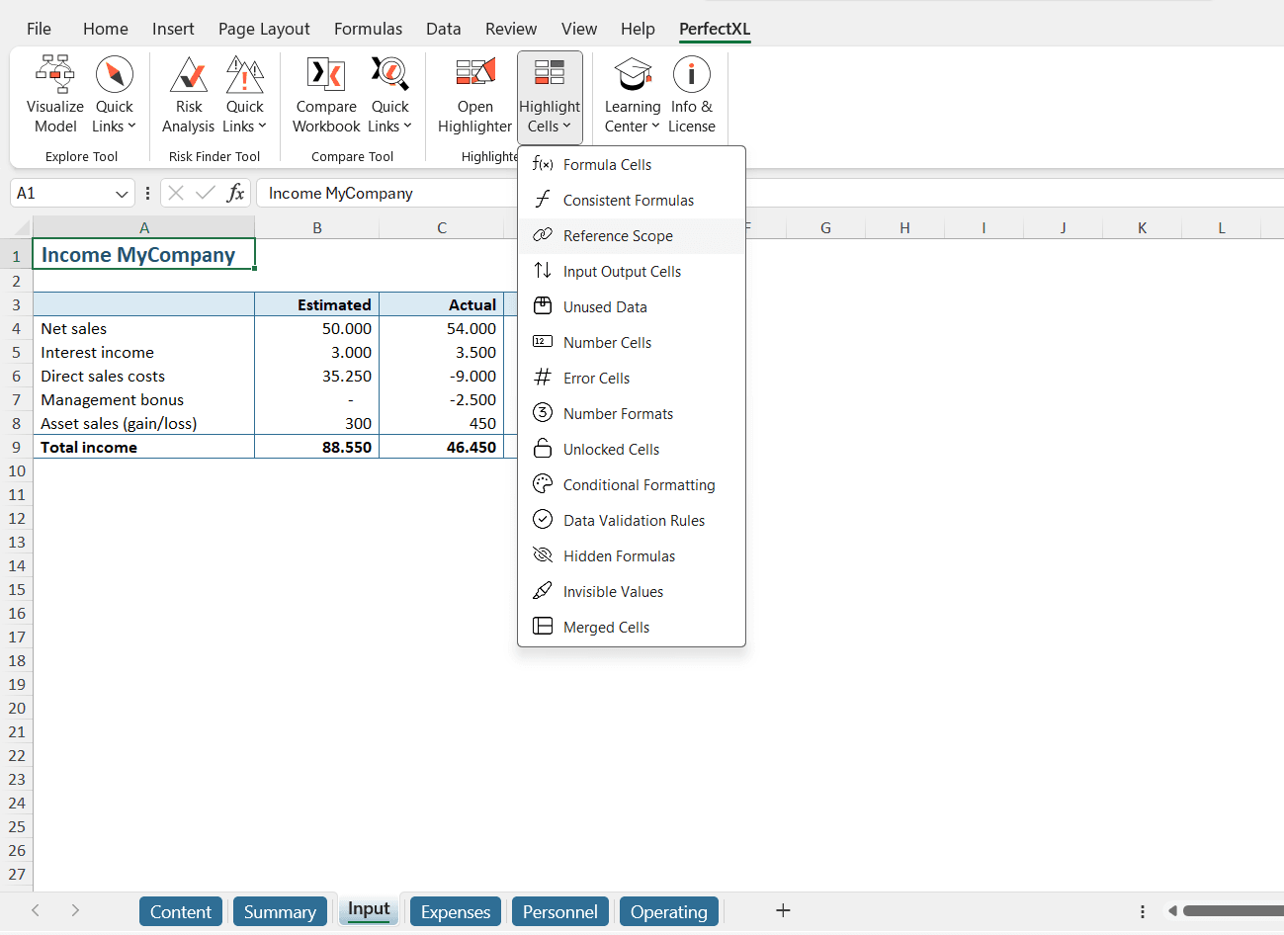Click into the formula bar text
The width and height of the screenshot is (1284, 935).
coord(385,194)
